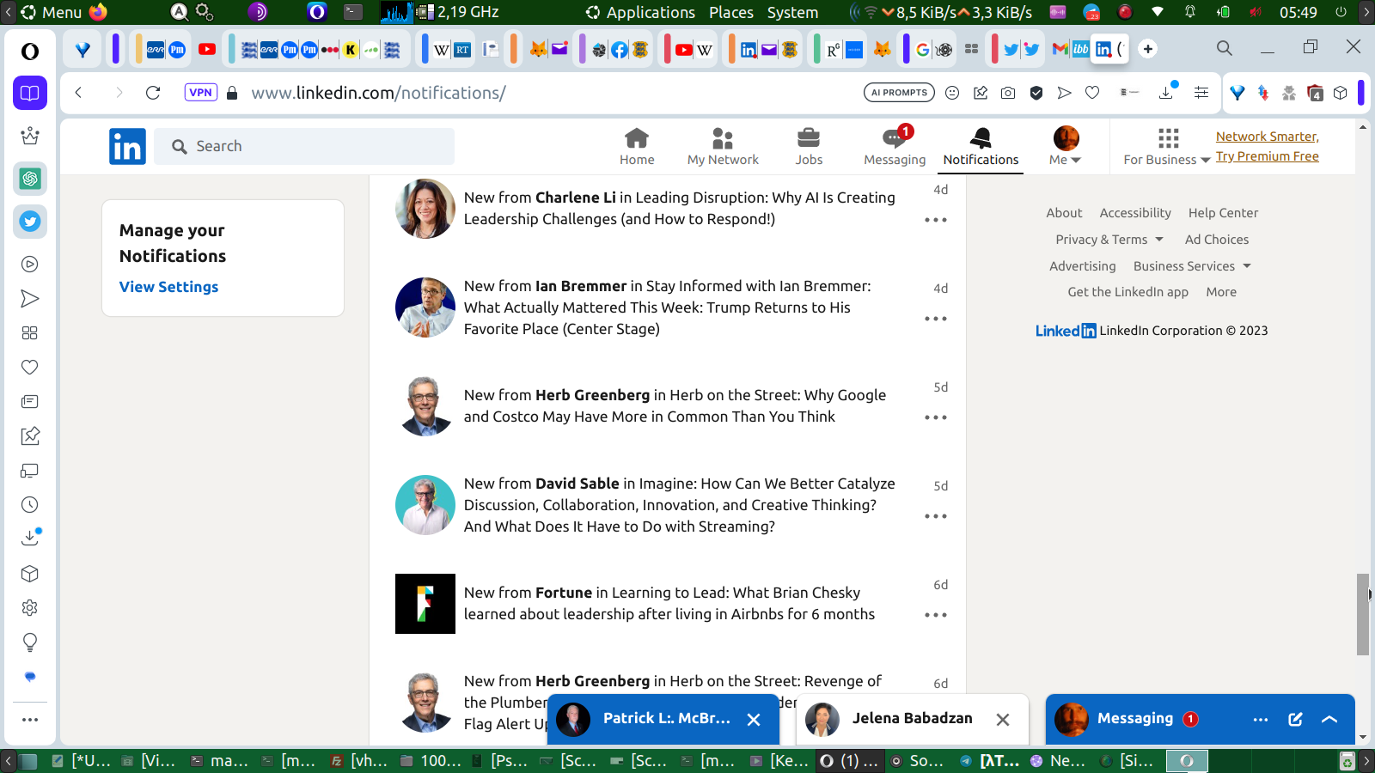This screenshot has height=773, width=1375.
Task: Click View Settings link
Action: 168,287
